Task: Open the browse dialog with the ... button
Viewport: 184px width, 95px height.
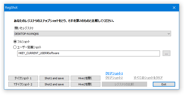Action: tap(167, 53)
